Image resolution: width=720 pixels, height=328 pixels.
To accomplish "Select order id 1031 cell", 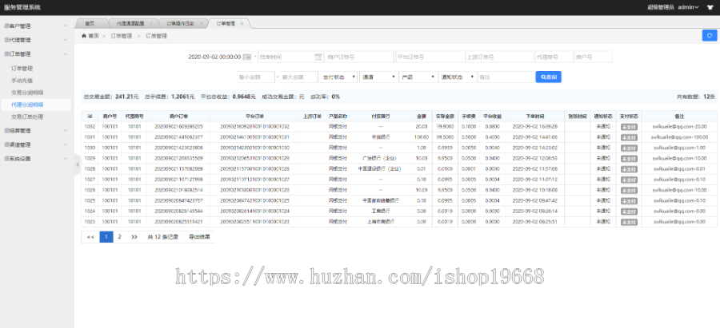I will pos(90,137).
